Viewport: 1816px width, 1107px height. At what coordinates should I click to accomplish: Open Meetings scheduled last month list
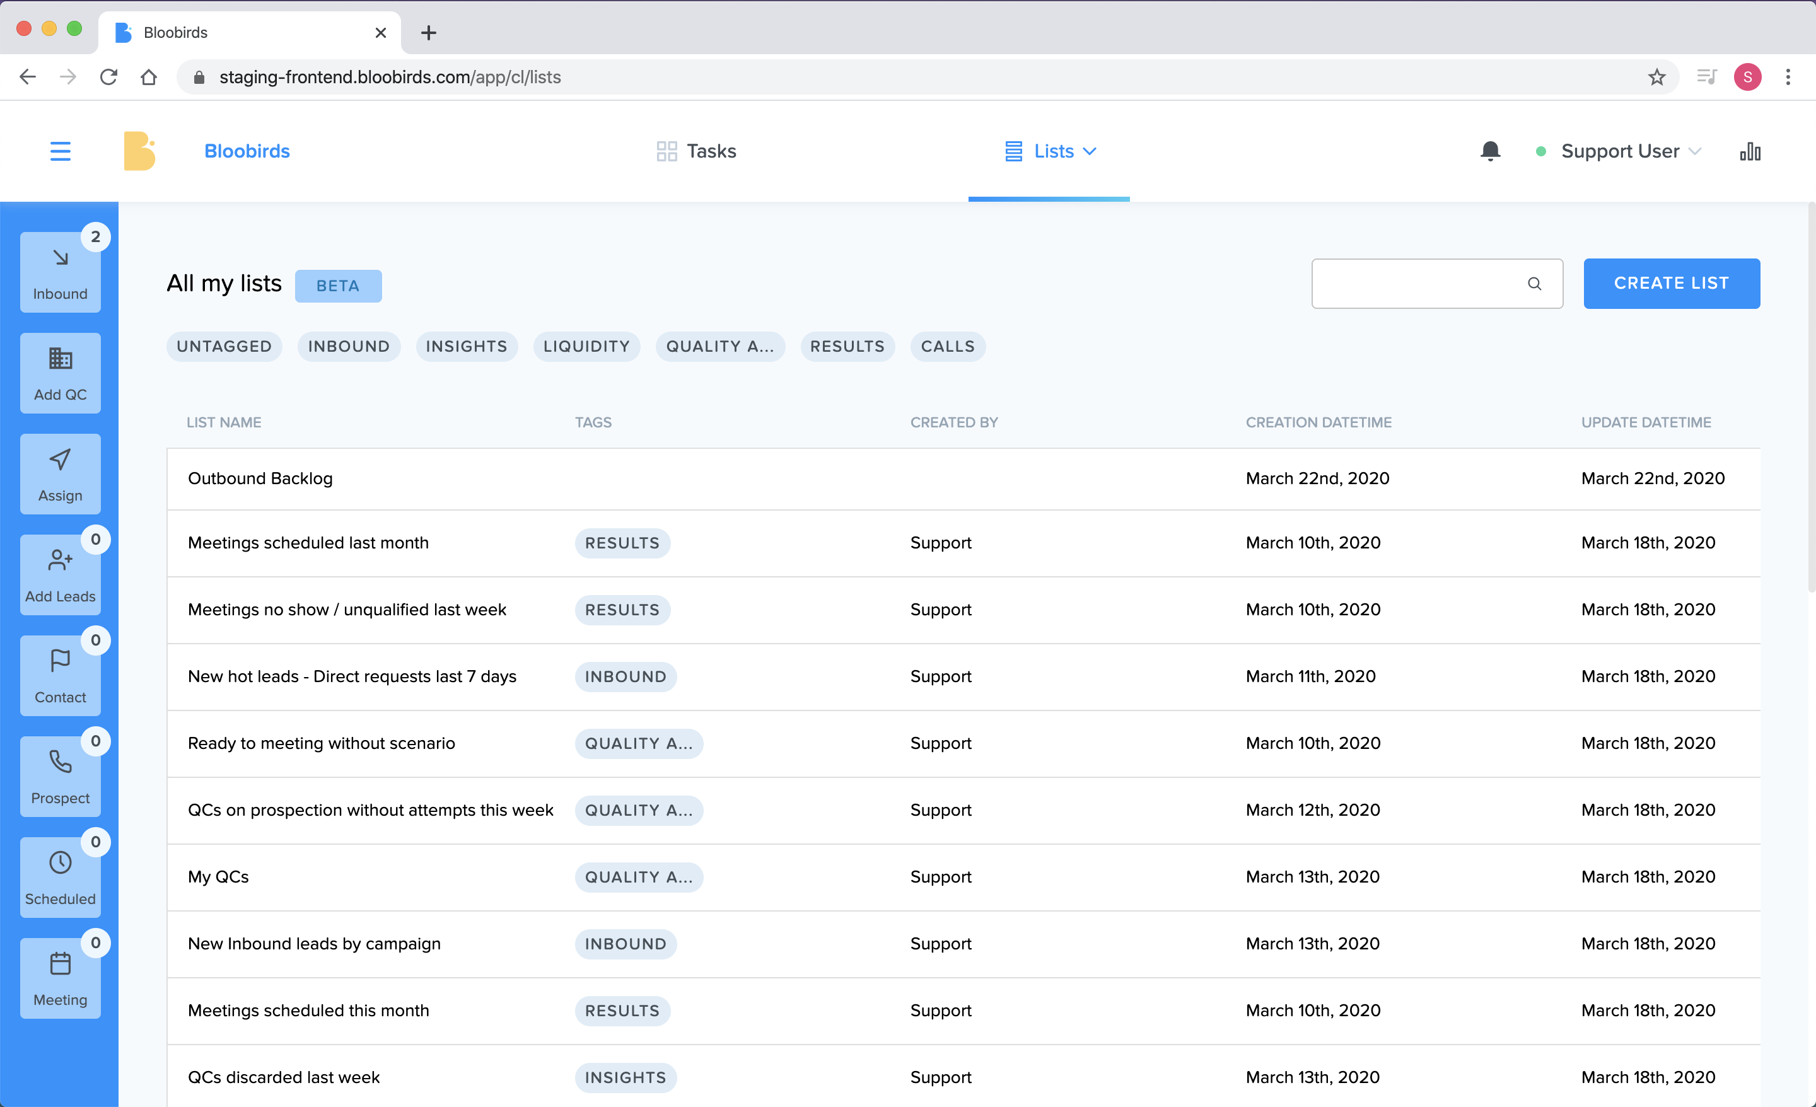click(x=308, y=542)
